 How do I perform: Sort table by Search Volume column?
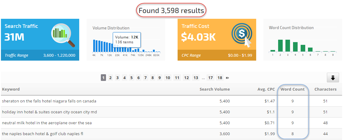tap(214, 89)
